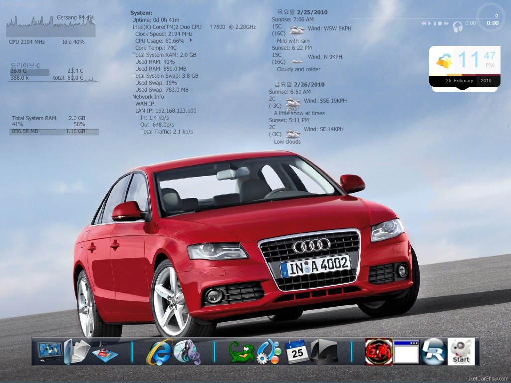Click the "드라이브 C" drive label
The width and height of the screenshot is (511, 383).
tap(25, 65)
